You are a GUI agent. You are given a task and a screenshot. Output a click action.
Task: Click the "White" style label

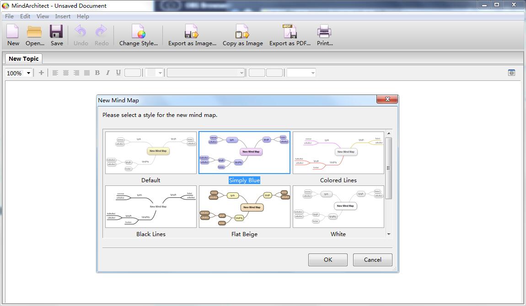(x=338, y=234)
